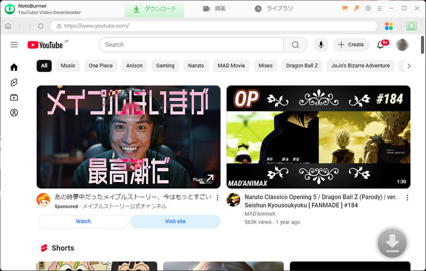426x271 pixels.
Task: Open the colorful site grid icon
Action: coord(389,26)
